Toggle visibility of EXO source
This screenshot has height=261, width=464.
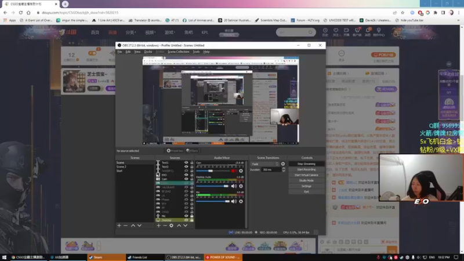pos(186,175)
